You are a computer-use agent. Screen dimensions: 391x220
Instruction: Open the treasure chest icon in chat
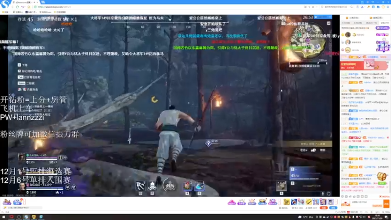coord(382,176)
